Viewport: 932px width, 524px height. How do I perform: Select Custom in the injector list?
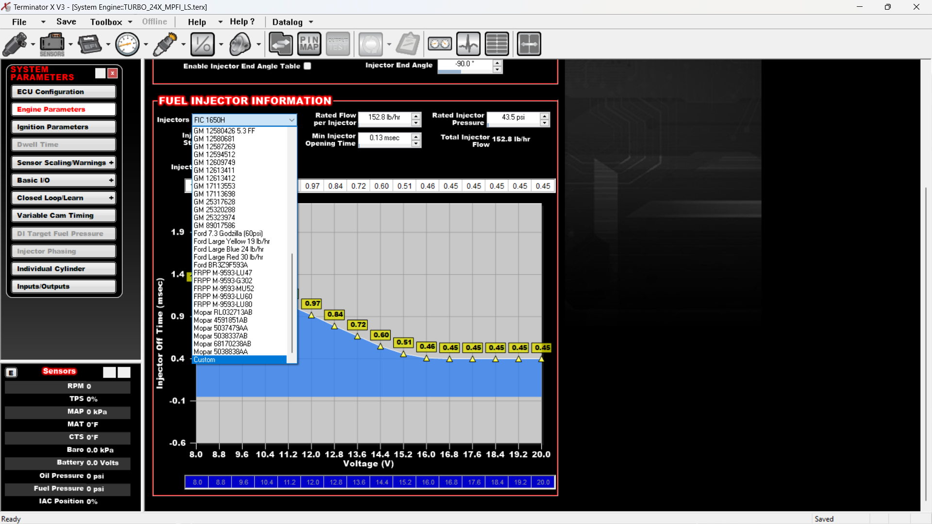239,360
